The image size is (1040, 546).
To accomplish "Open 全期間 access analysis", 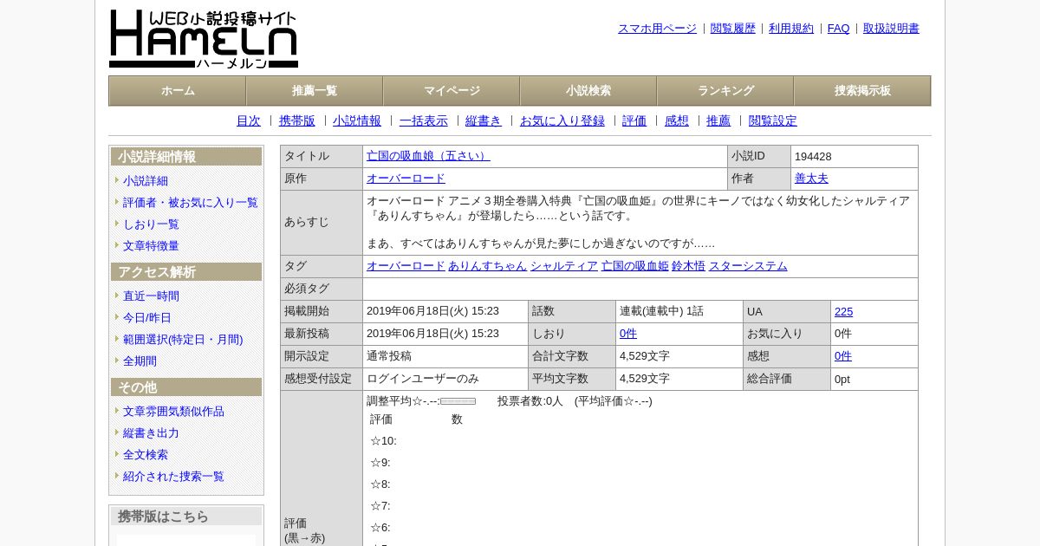I will click(x=140, y=361).
